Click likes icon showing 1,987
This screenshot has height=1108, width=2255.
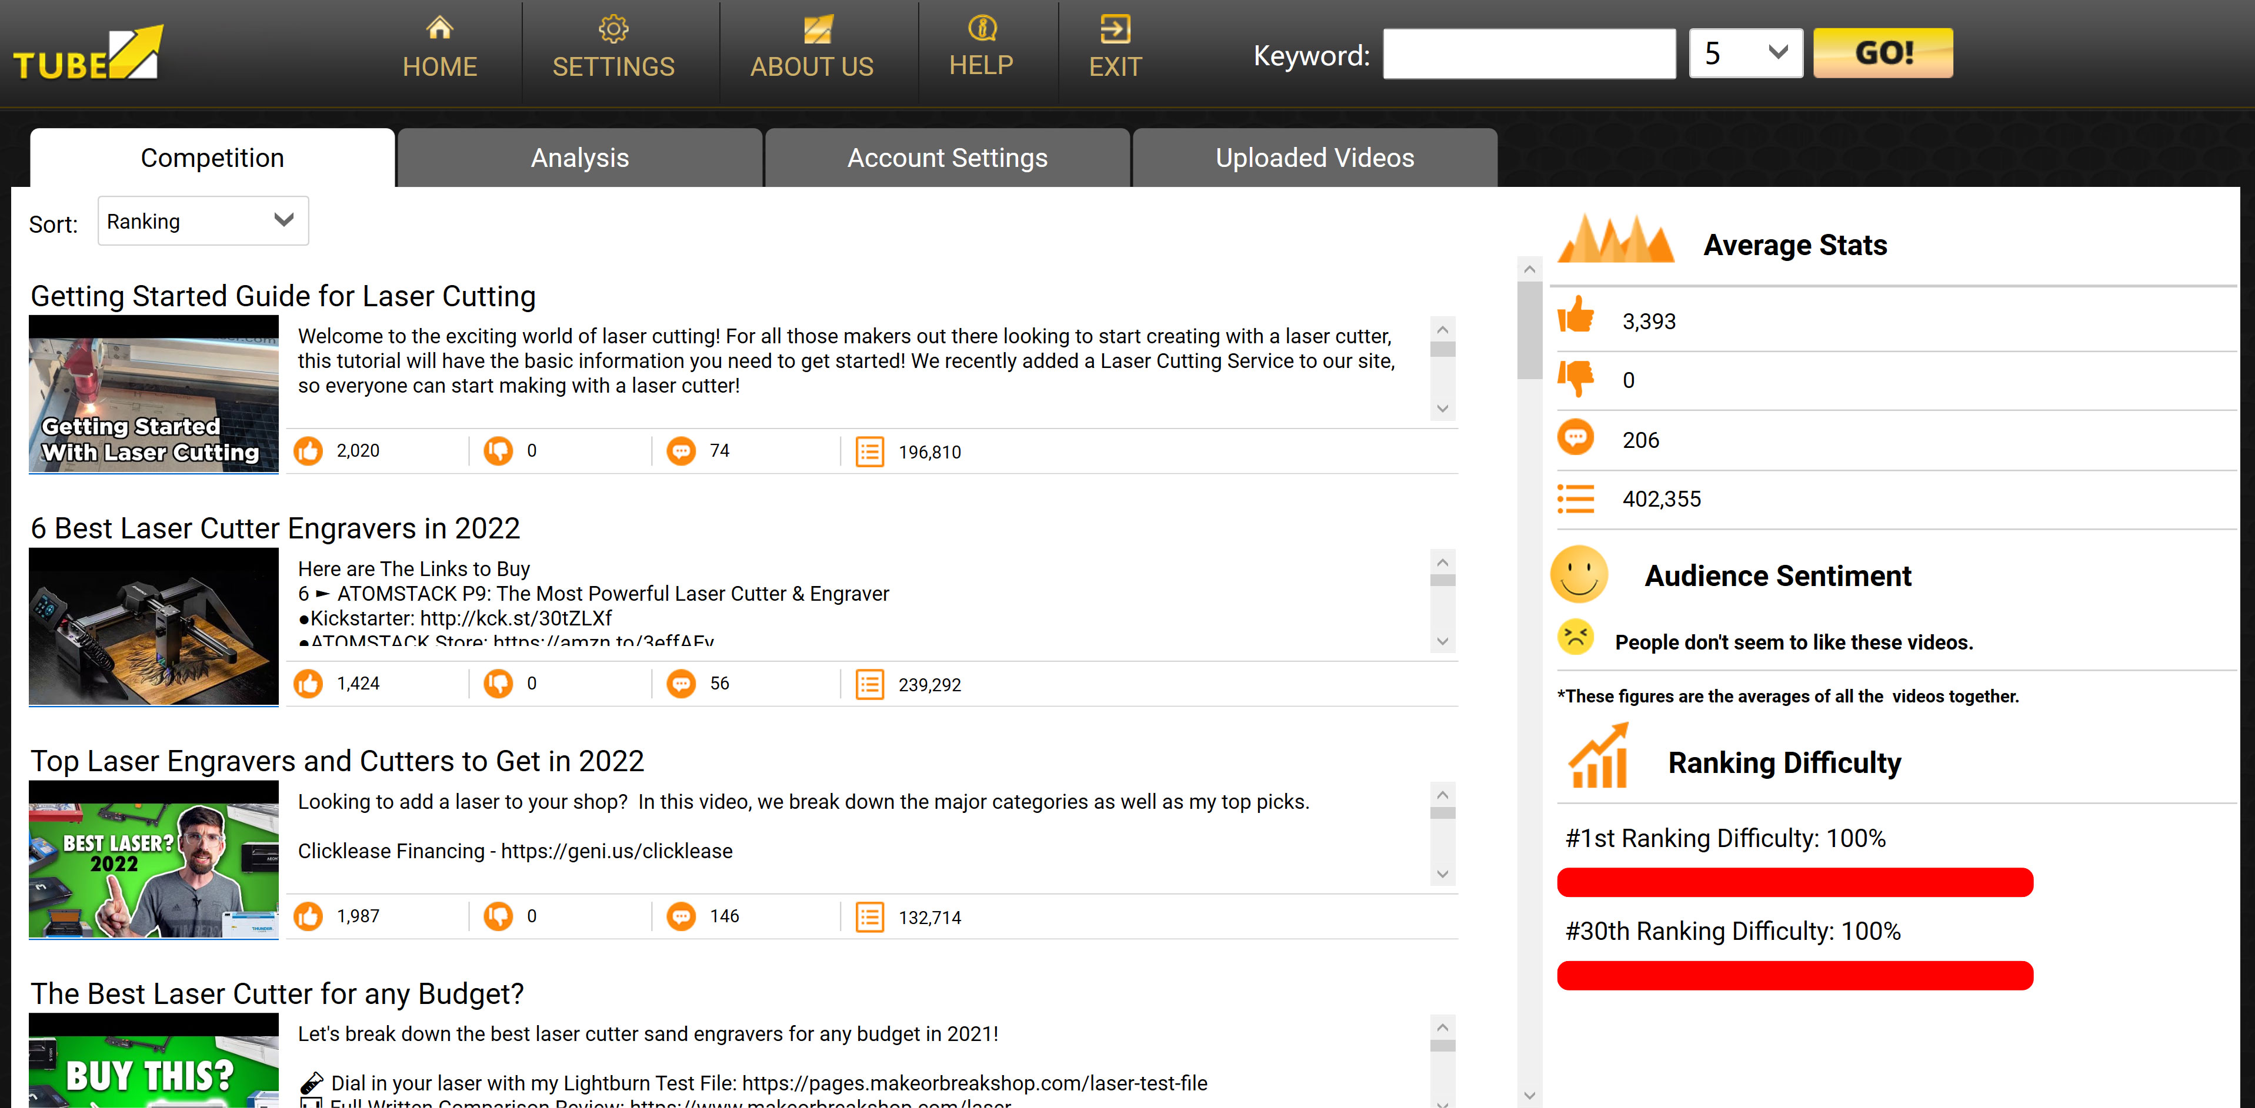click(x=308, y=917)
